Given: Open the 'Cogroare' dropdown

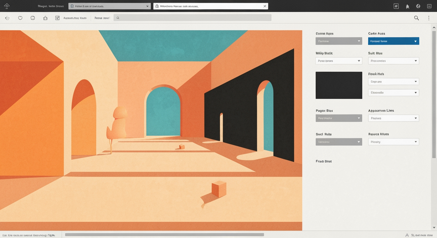Looking at the screenshot, I should click(394, 81).
